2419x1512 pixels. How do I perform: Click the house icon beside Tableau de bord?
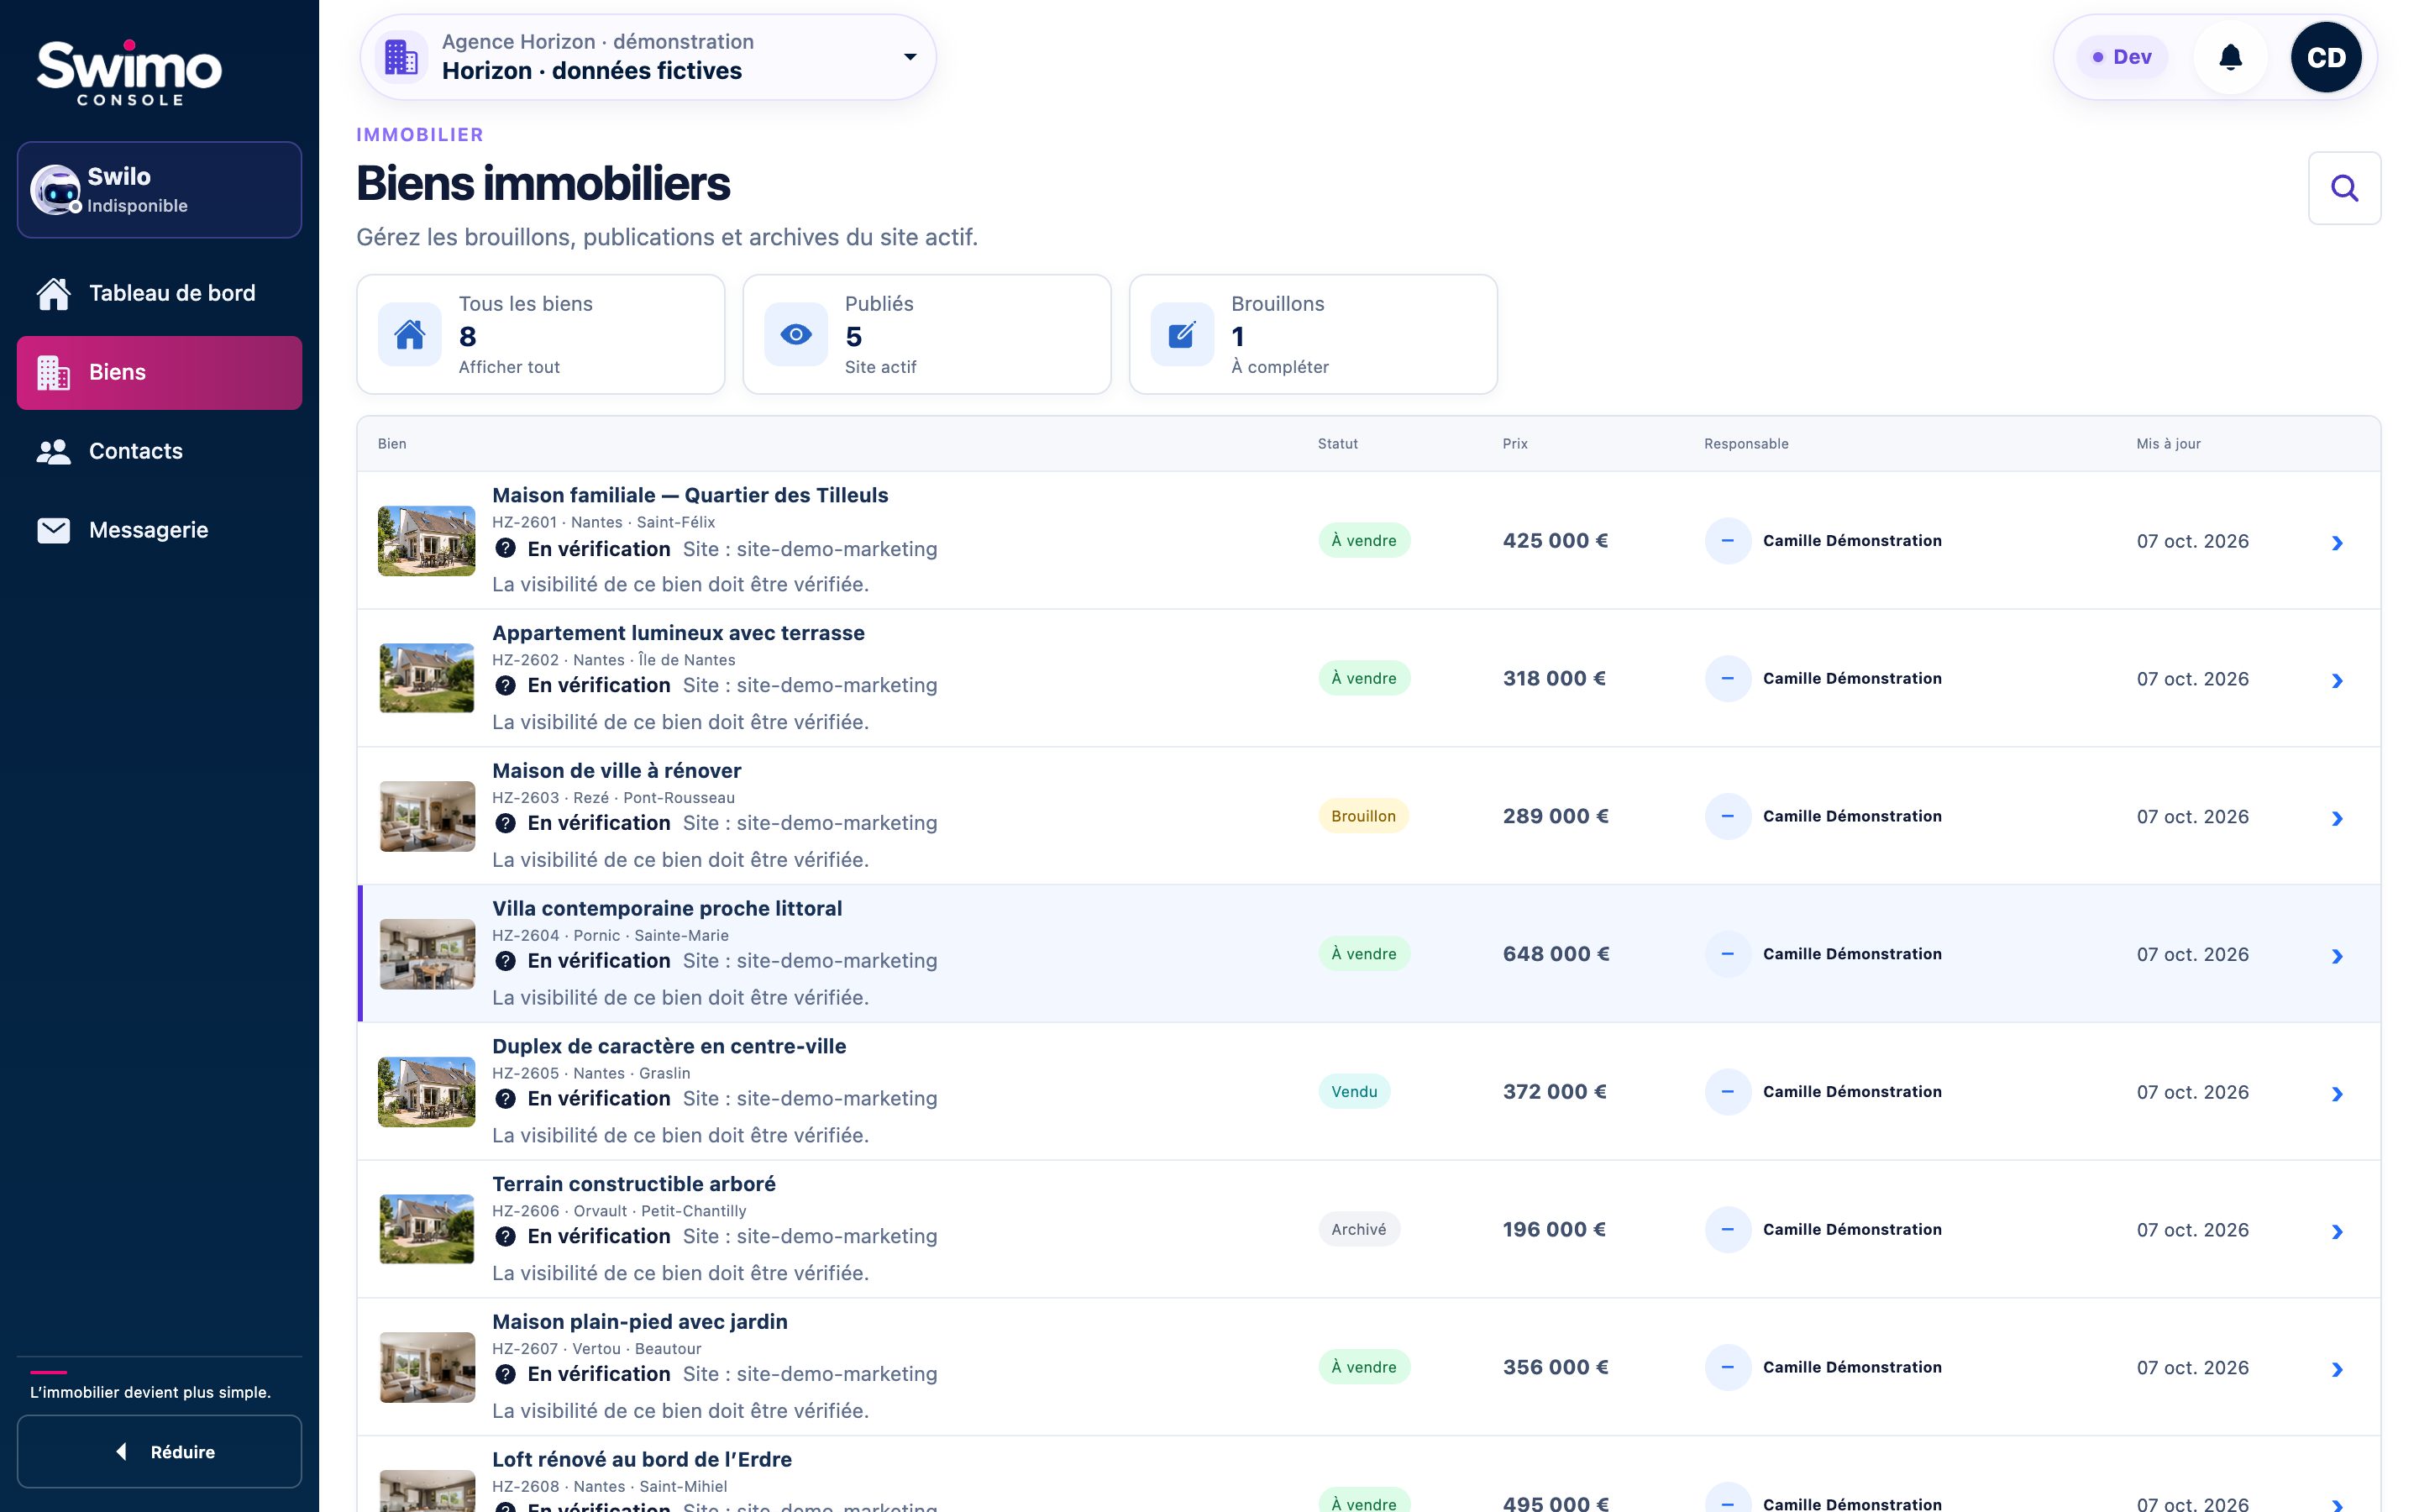tap(54, 293)
